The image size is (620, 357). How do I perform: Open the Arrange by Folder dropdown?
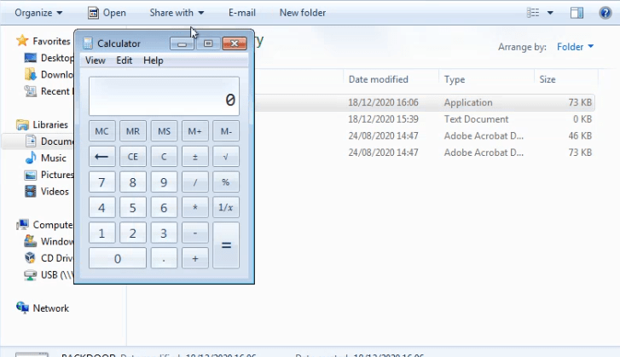point(575,47)
